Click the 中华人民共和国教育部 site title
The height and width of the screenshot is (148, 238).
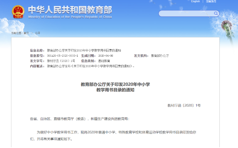[70, 10]
